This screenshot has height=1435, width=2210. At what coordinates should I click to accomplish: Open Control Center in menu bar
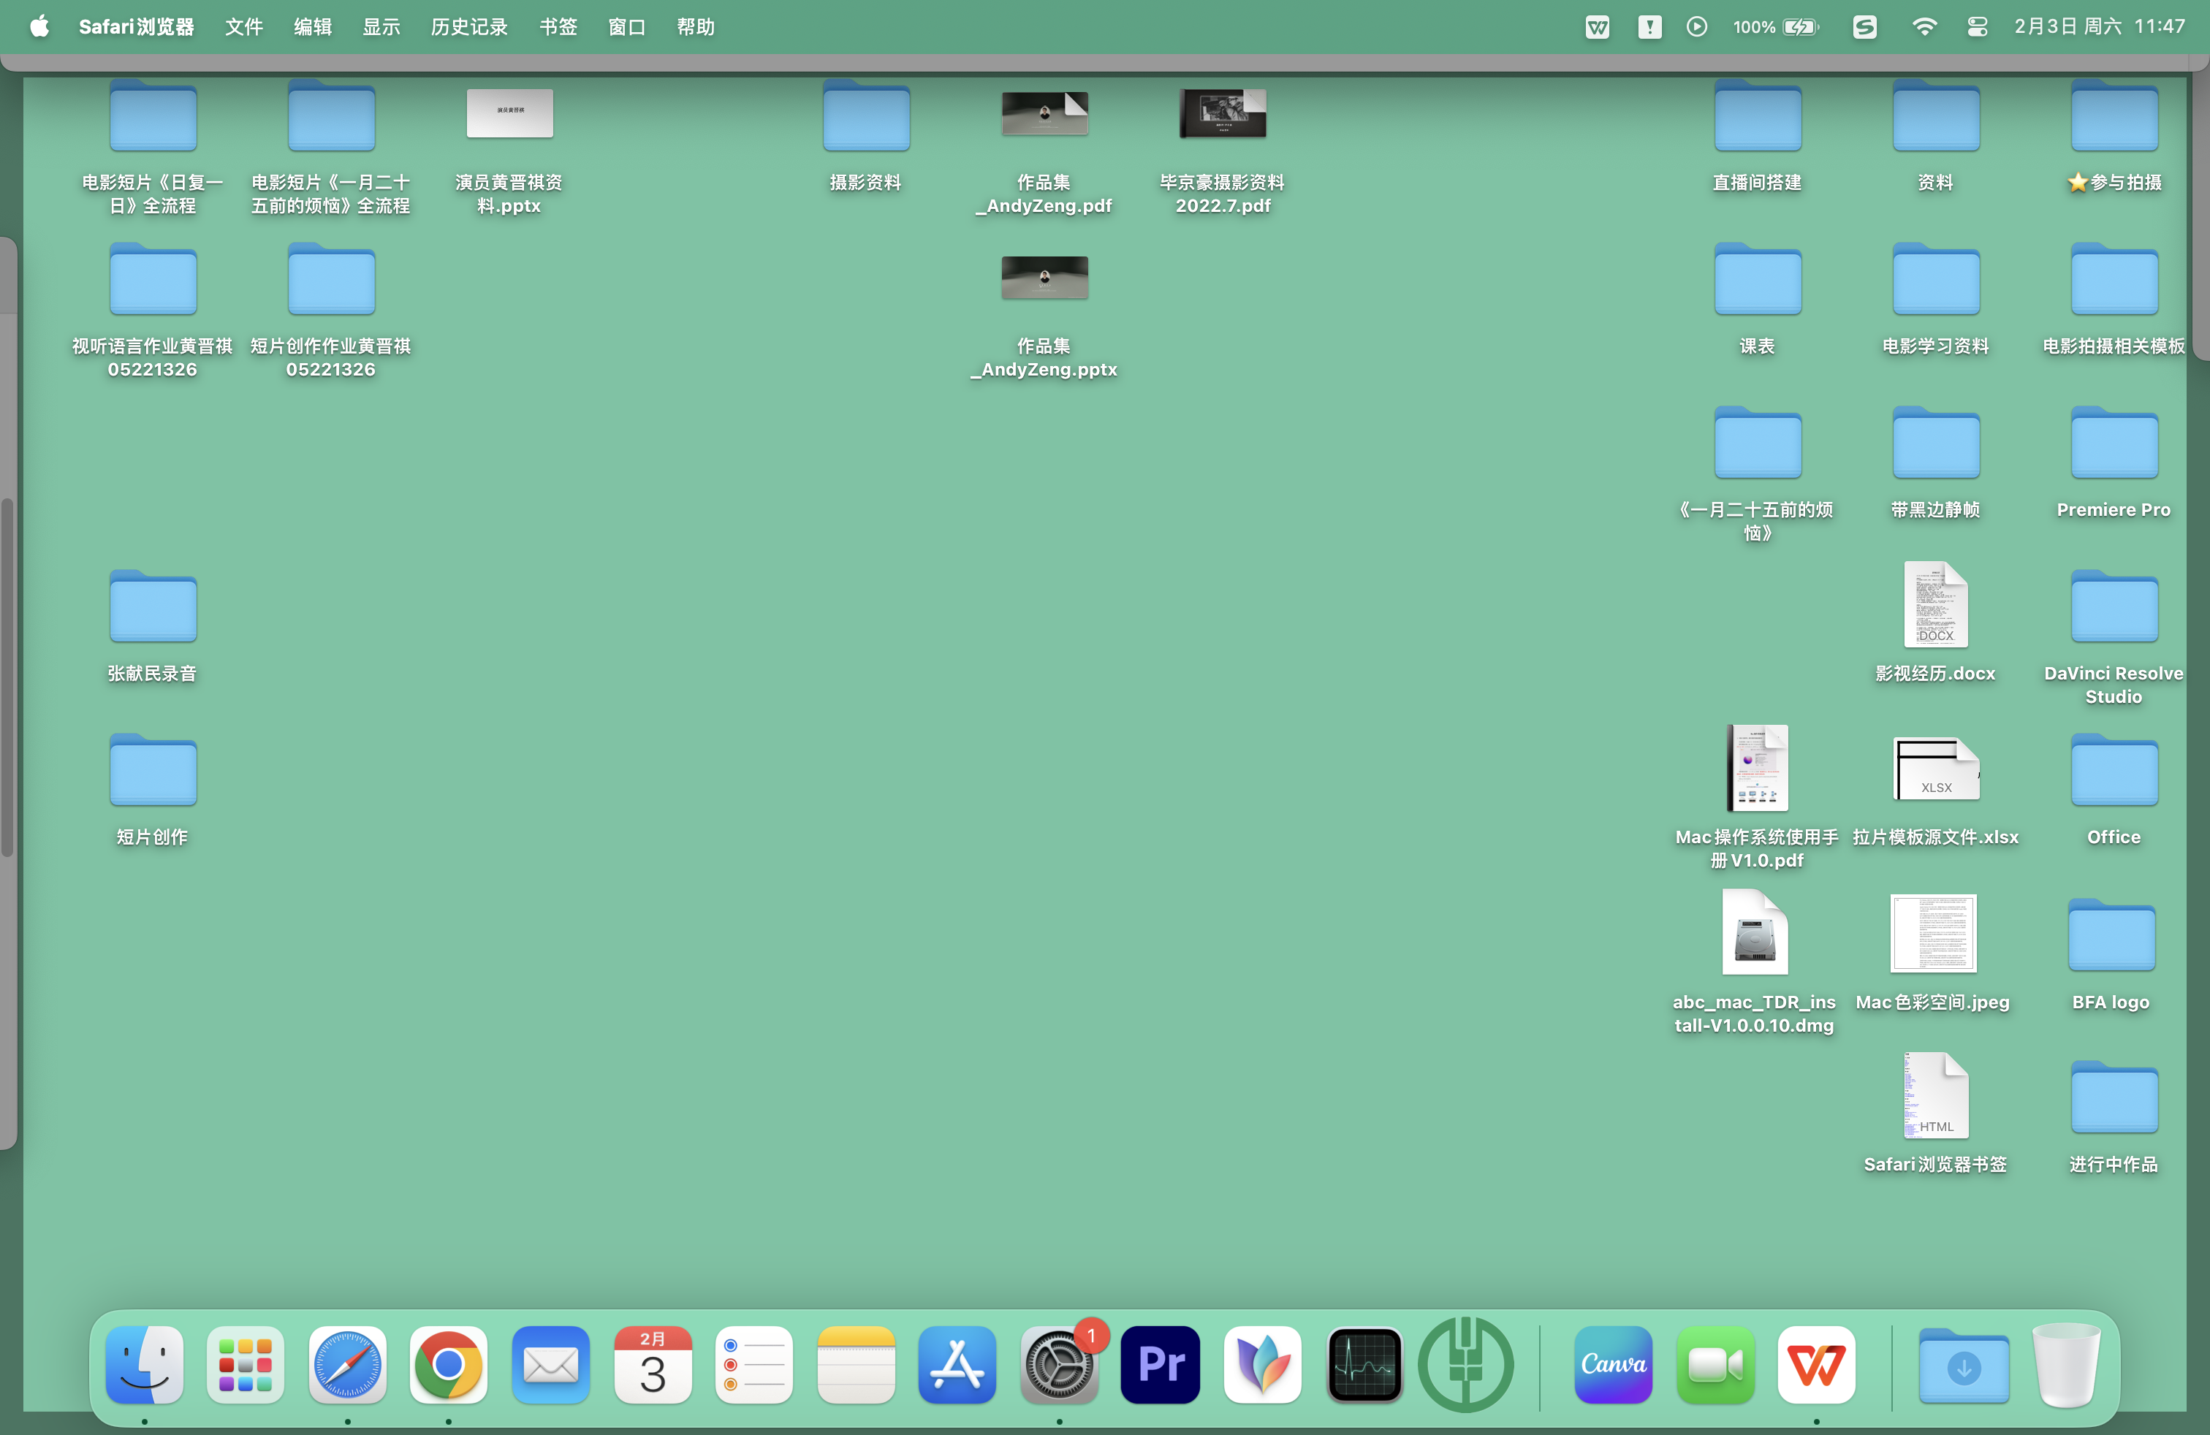1977,27
